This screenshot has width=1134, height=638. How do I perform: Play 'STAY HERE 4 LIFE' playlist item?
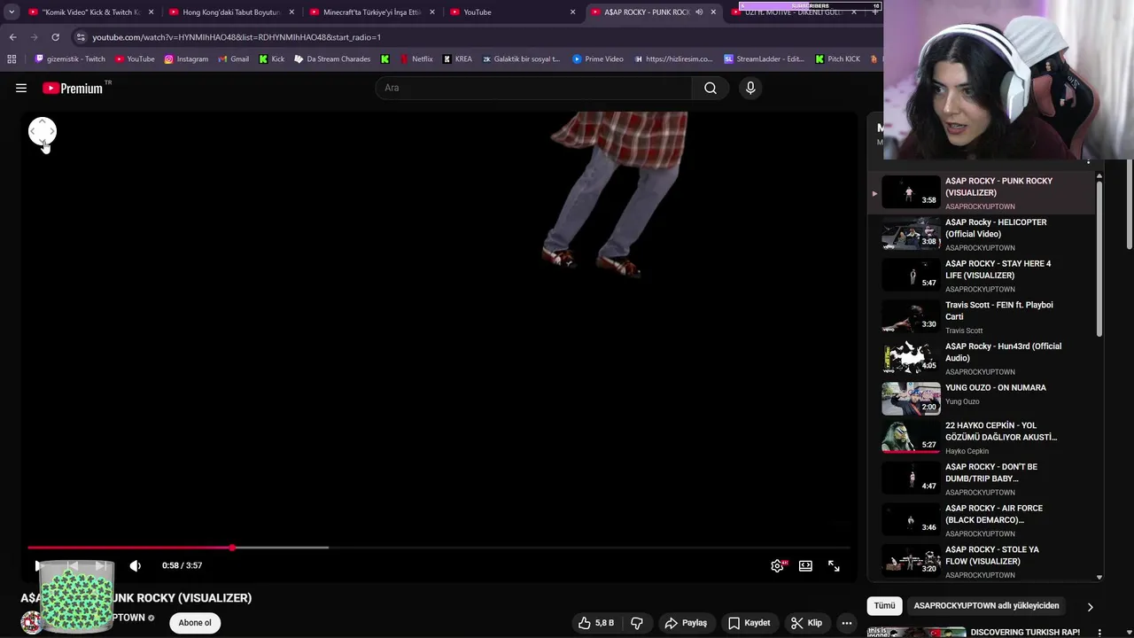[x=983, y=276]
